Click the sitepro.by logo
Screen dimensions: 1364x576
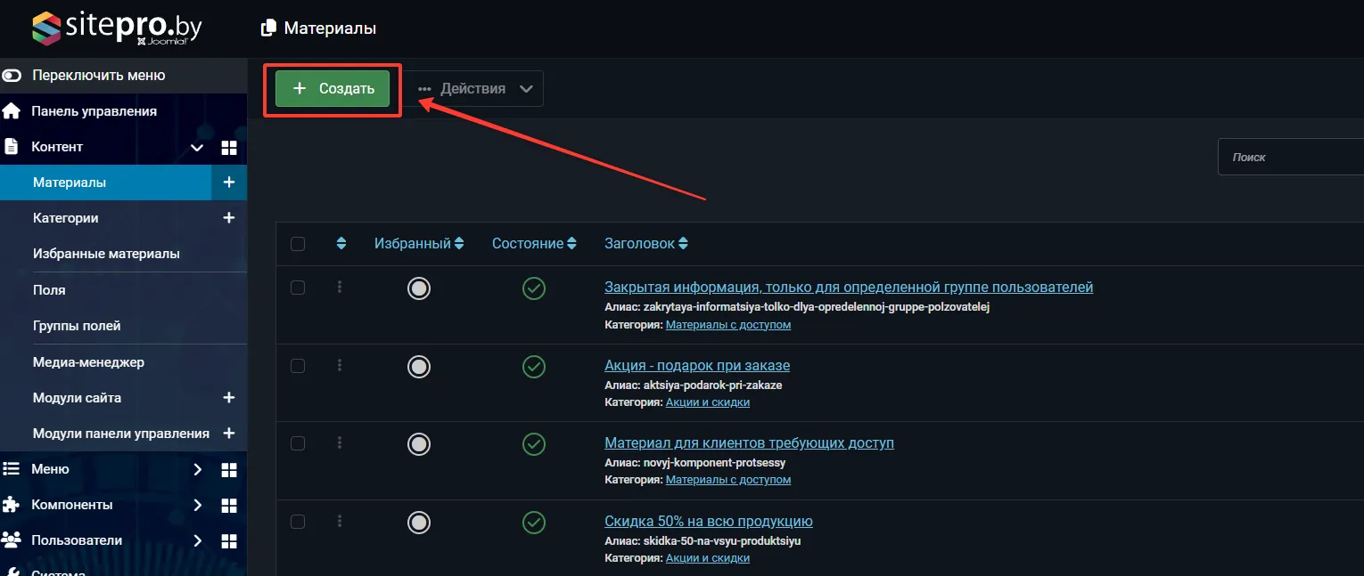pos(117,28)
